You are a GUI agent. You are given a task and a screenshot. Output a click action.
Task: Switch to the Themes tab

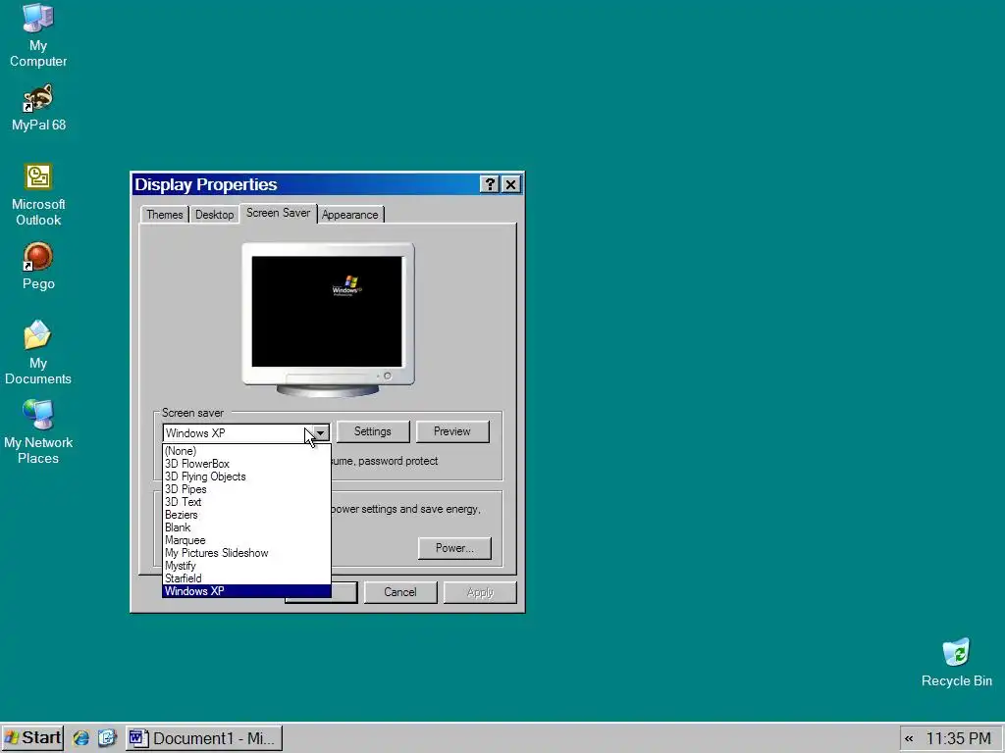click(x=165, y=215)
